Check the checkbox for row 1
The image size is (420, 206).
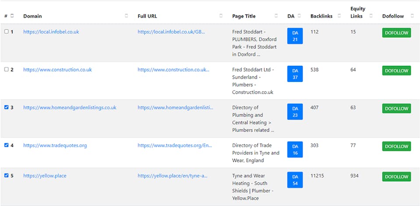click(x=6, y=32)
